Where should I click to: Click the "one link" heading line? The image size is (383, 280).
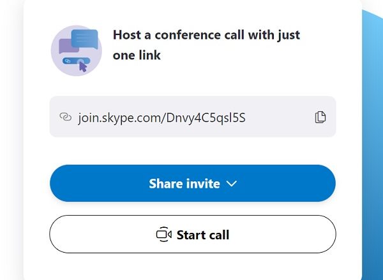[x=137, y=56]
